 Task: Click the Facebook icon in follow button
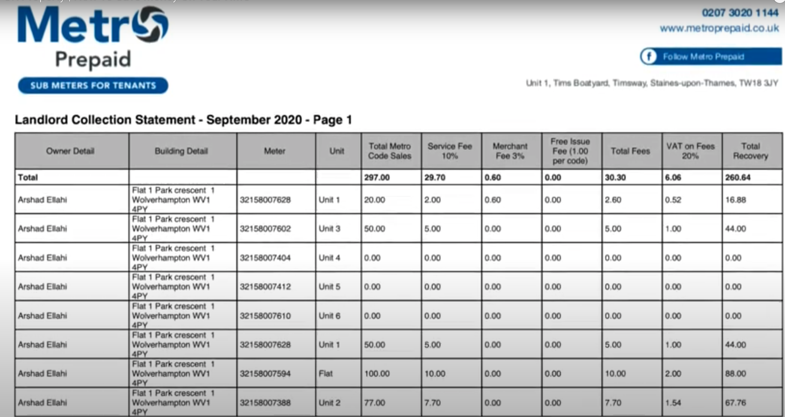649,57
